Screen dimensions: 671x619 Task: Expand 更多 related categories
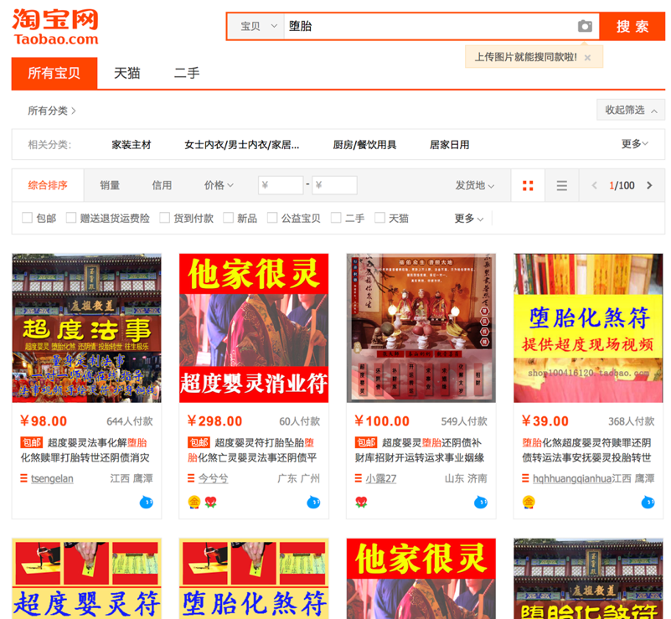tap(635, 144)
